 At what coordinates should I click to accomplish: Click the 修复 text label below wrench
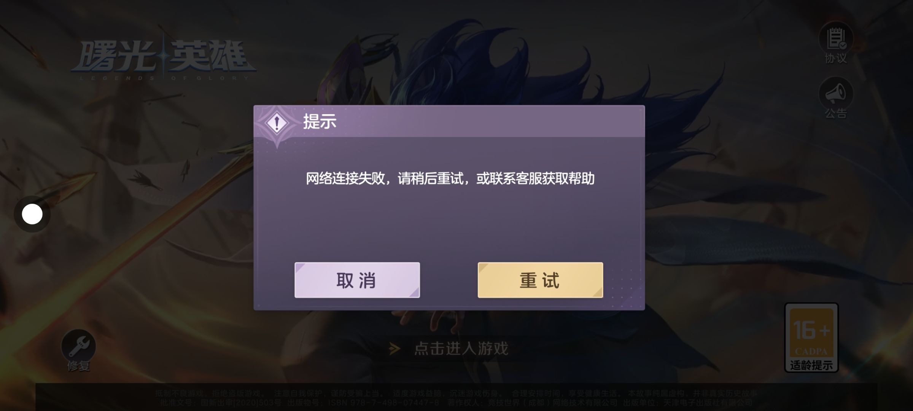(79, 366)
